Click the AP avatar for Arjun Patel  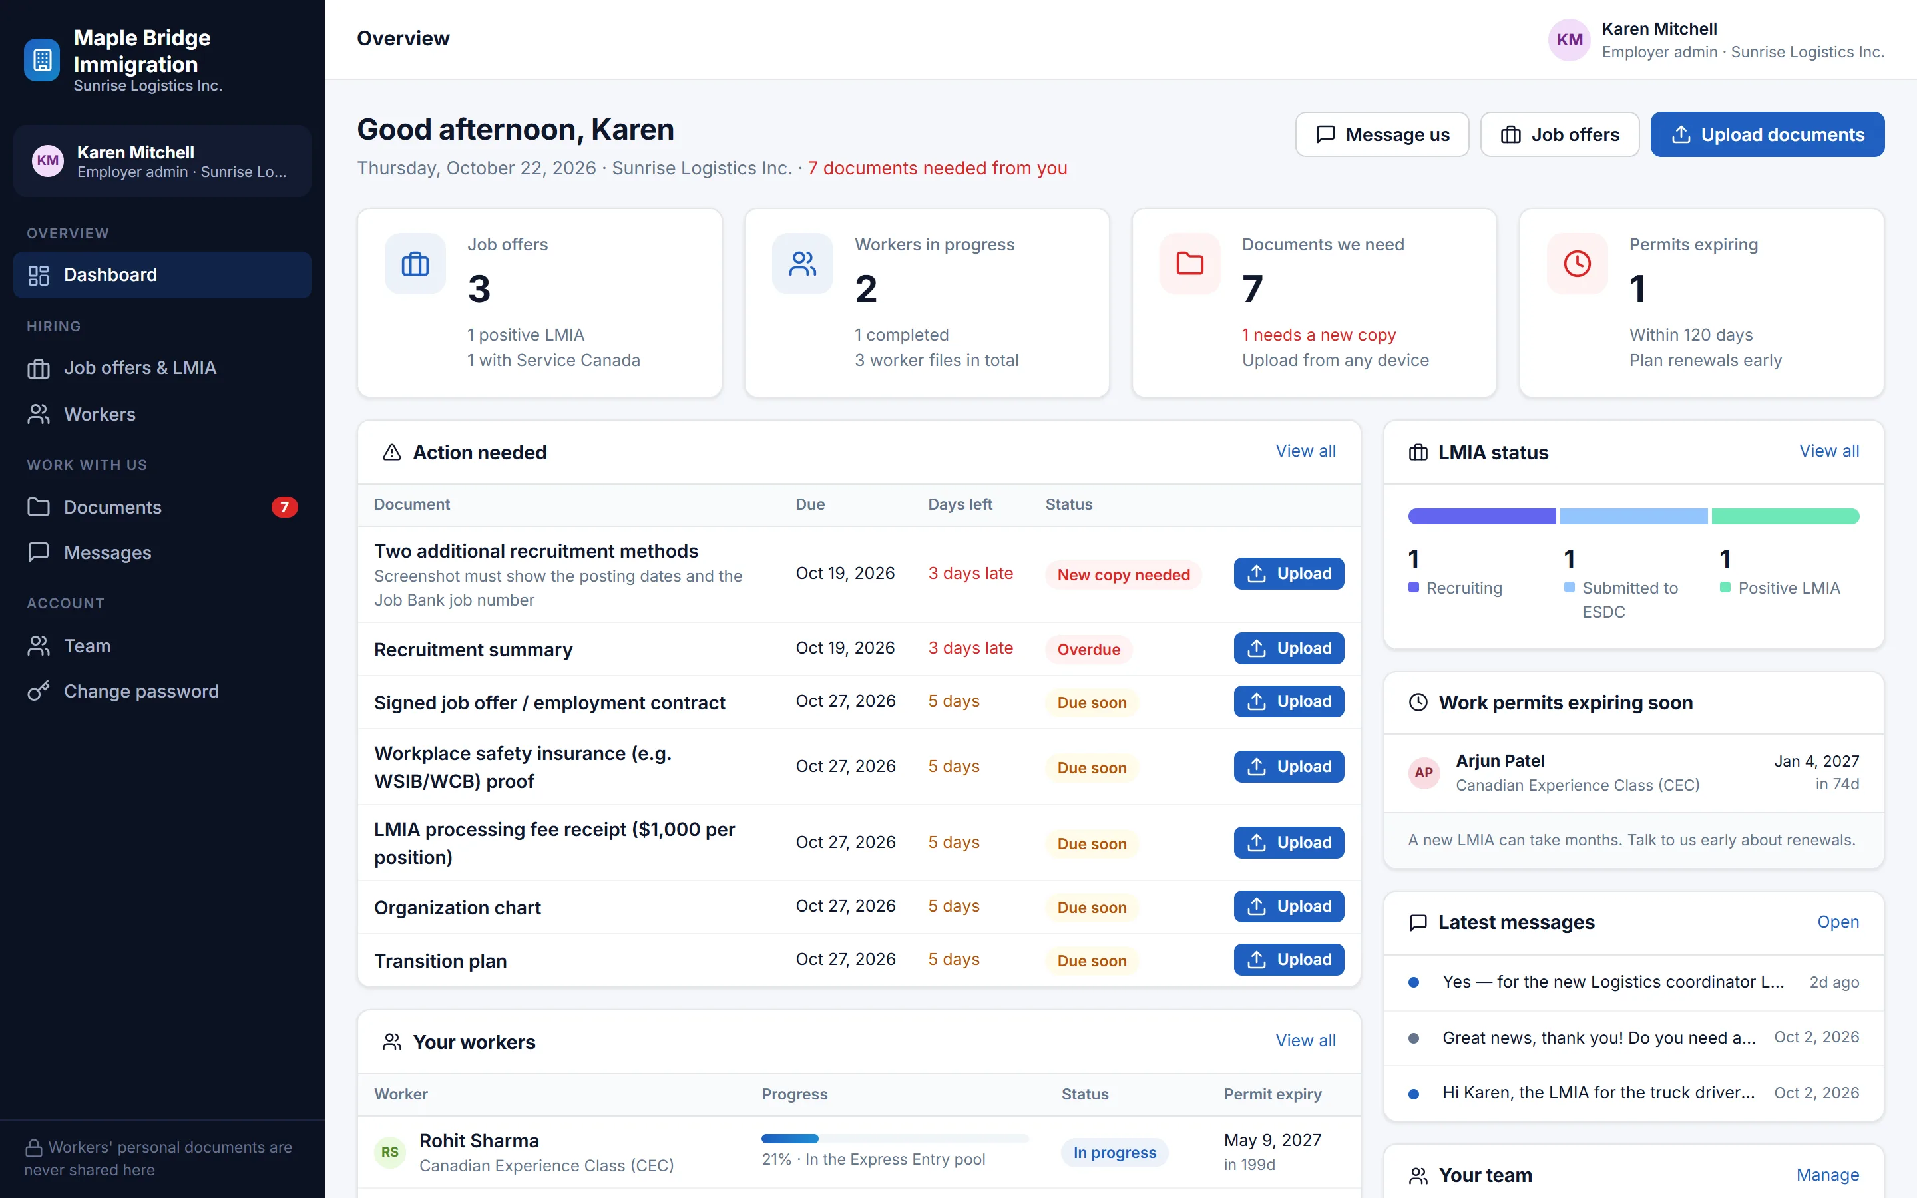(x=1424, y=773)
